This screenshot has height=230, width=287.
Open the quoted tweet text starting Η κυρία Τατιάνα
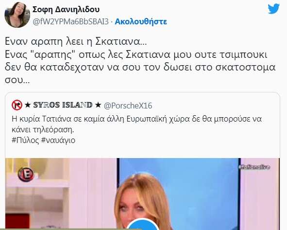136,124
